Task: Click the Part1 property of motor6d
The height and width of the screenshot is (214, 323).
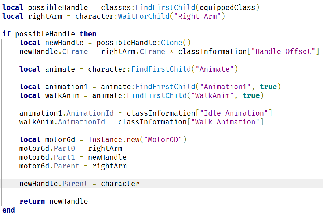Action: [x=64, y=157]
